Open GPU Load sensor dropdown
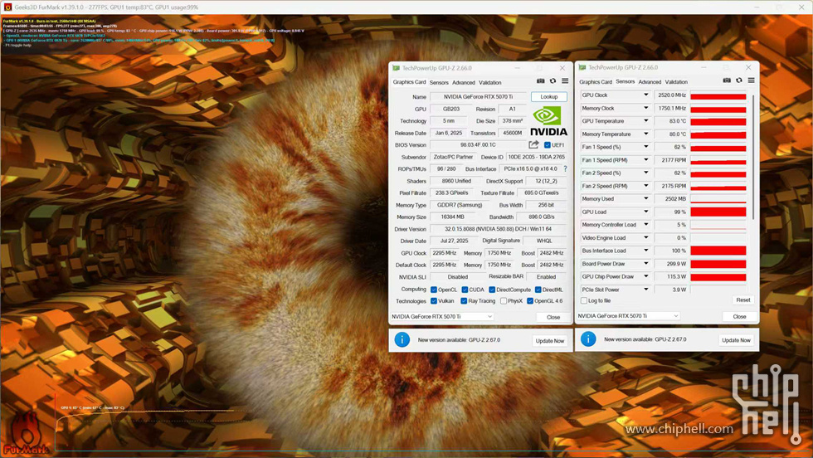The image size is (813, 458). tap(645, 212)
